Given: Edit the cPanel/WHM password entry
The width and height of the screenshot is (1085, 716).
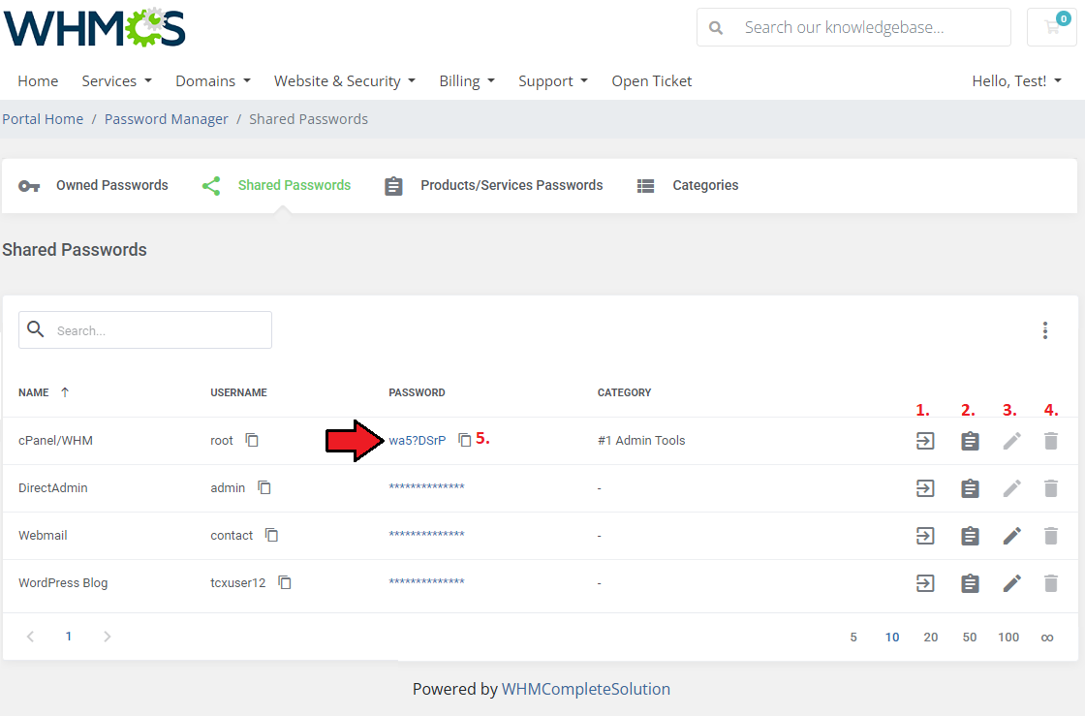Looking at the screenshot, I should [1011, 441].
